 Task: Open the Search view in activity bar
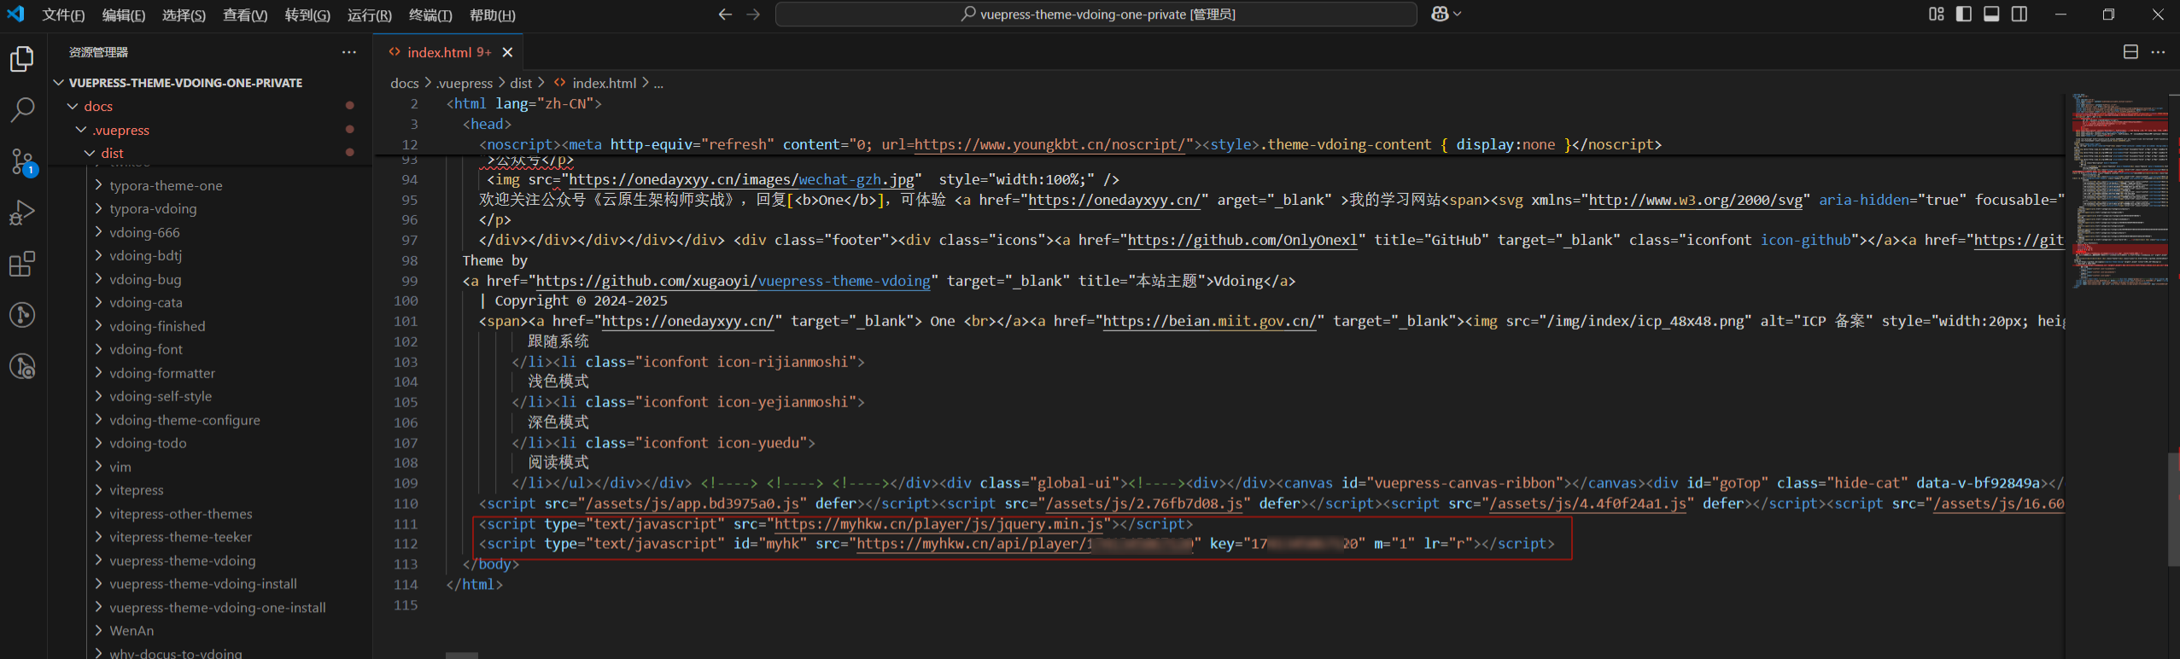point(22,109)
